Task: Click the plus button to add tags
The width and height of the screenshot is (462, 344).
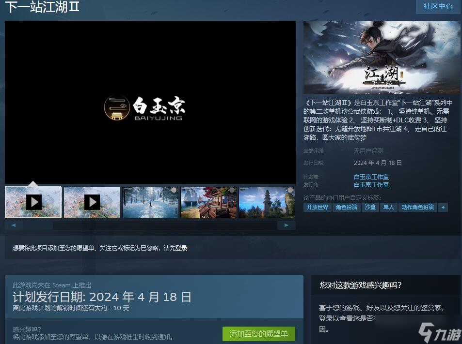Action: pos(443,207)
